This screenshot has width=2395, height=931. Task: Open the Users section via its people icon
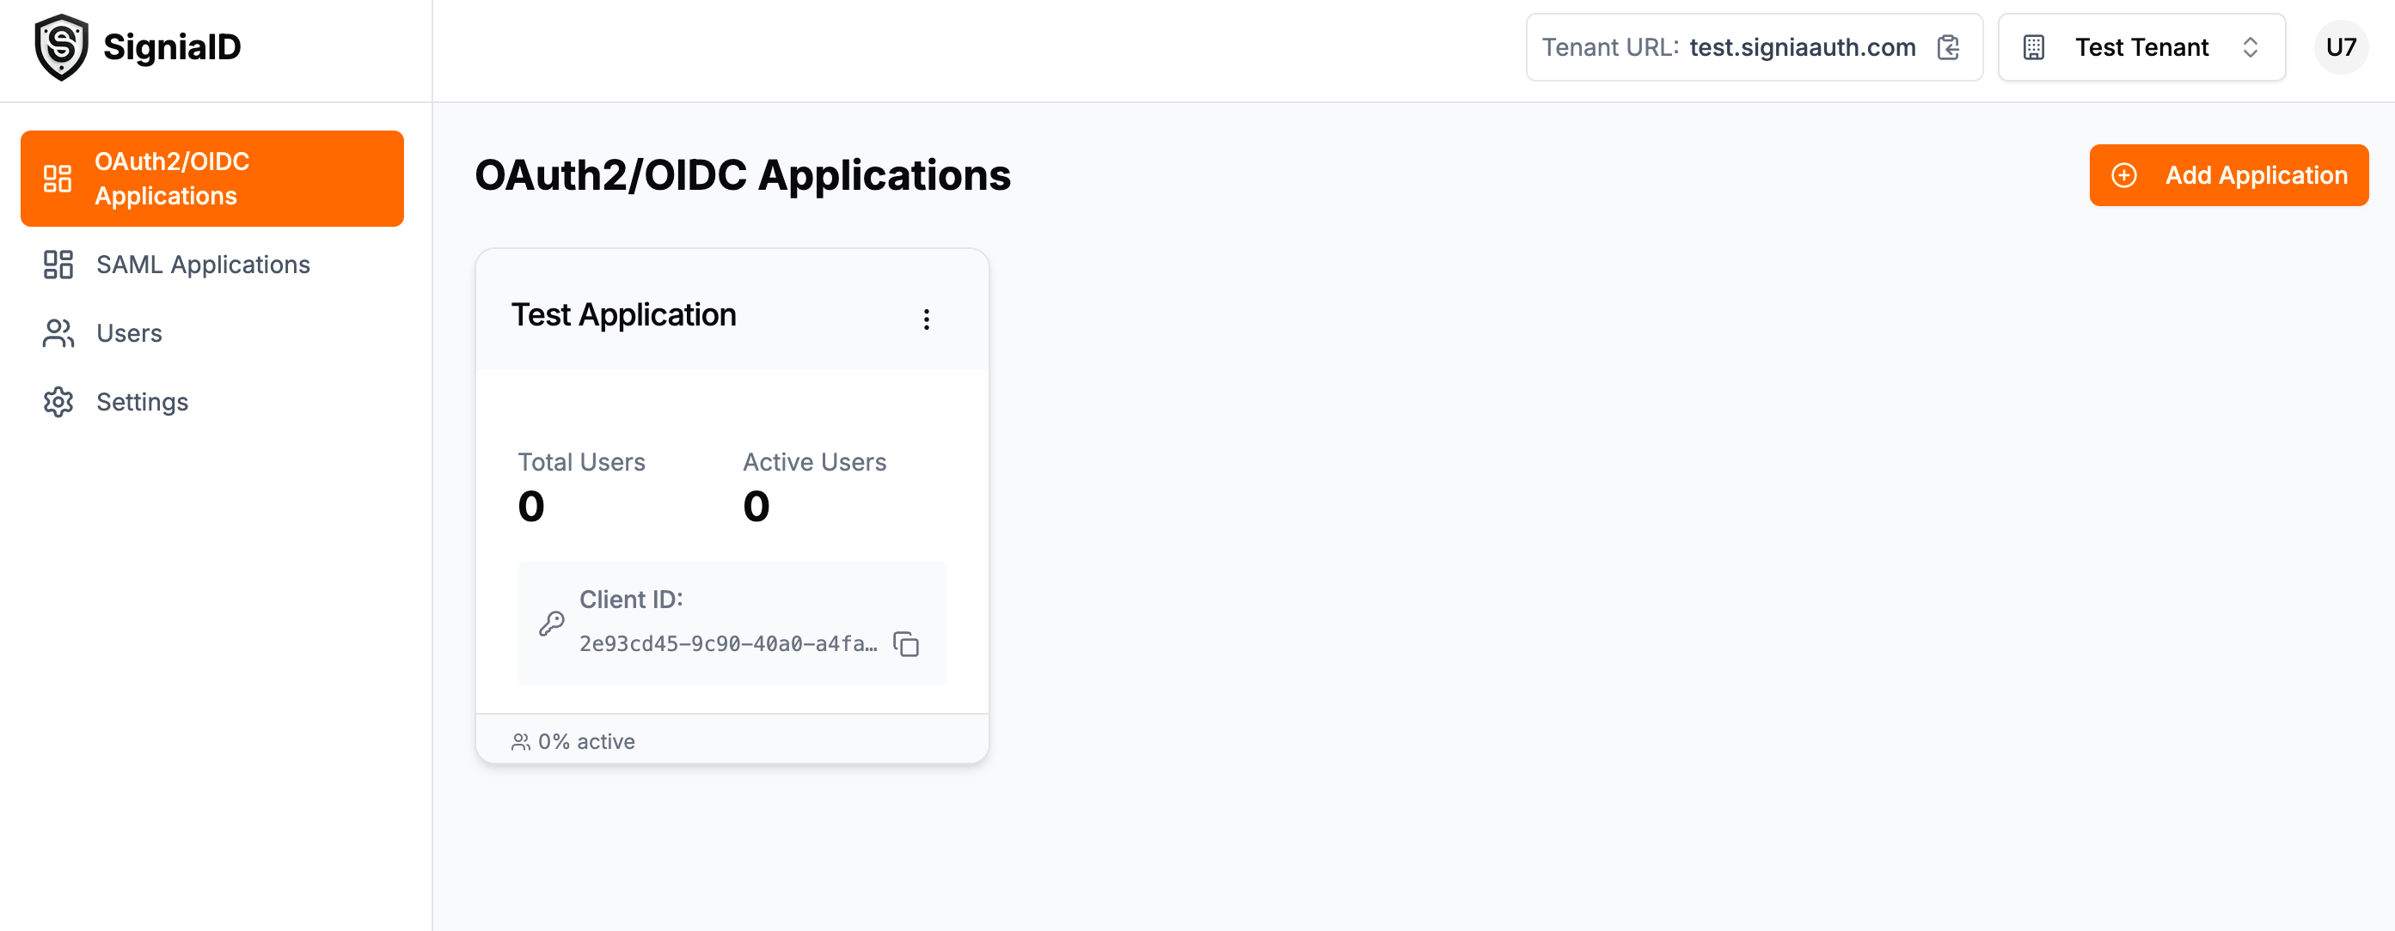[58, 332]
